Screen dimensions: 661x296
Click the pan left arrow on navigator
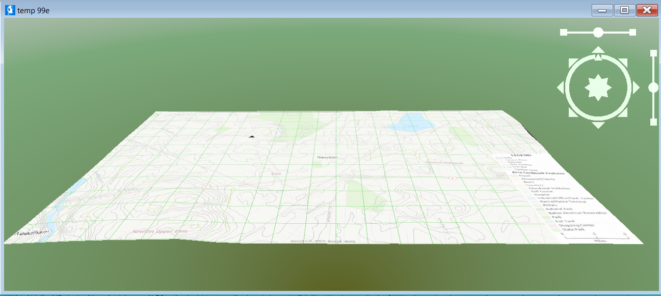tap(561, 87)
